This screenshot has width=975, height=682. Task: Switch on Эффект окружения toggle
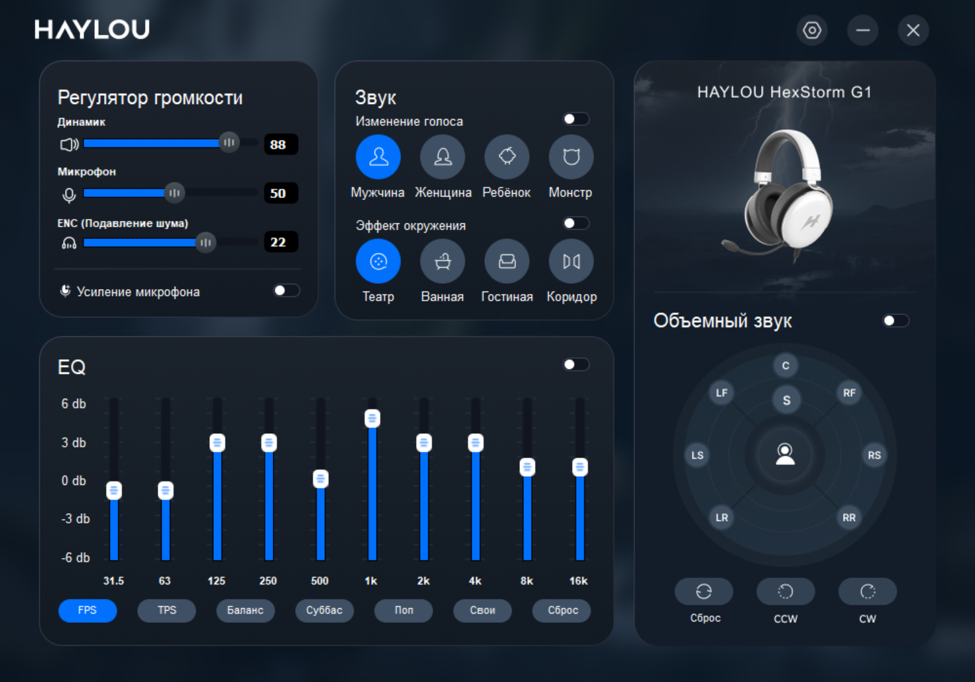(577, 223)
